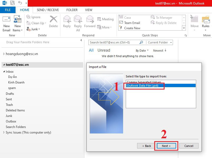Click the search mailbox input field
Viewport: 212px width, 158px height.
click(x=114, y=42)
